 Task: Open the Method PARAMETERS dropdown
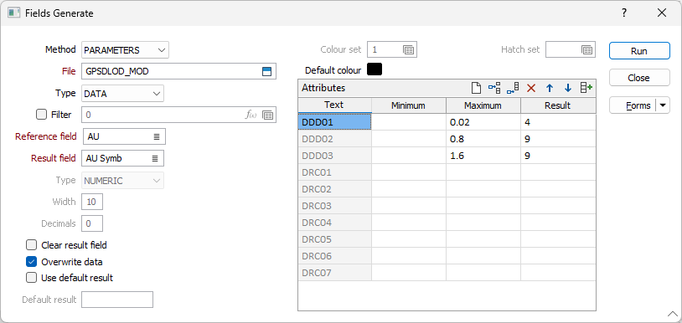[x=126, y=50]
